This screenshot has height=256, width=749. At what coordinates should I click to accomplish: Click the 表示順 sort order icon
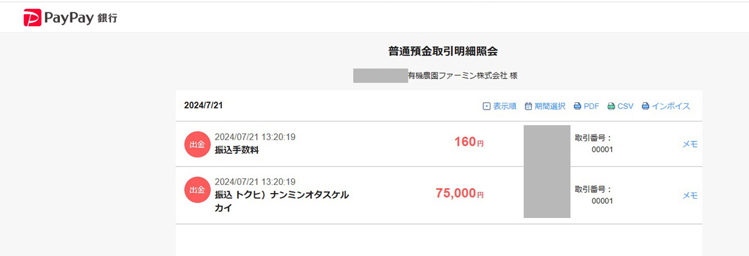(487, 107)
